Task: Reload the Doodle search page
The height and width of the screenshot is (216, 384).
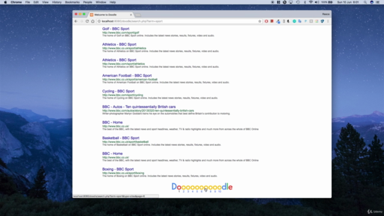Action: (87, 22)
